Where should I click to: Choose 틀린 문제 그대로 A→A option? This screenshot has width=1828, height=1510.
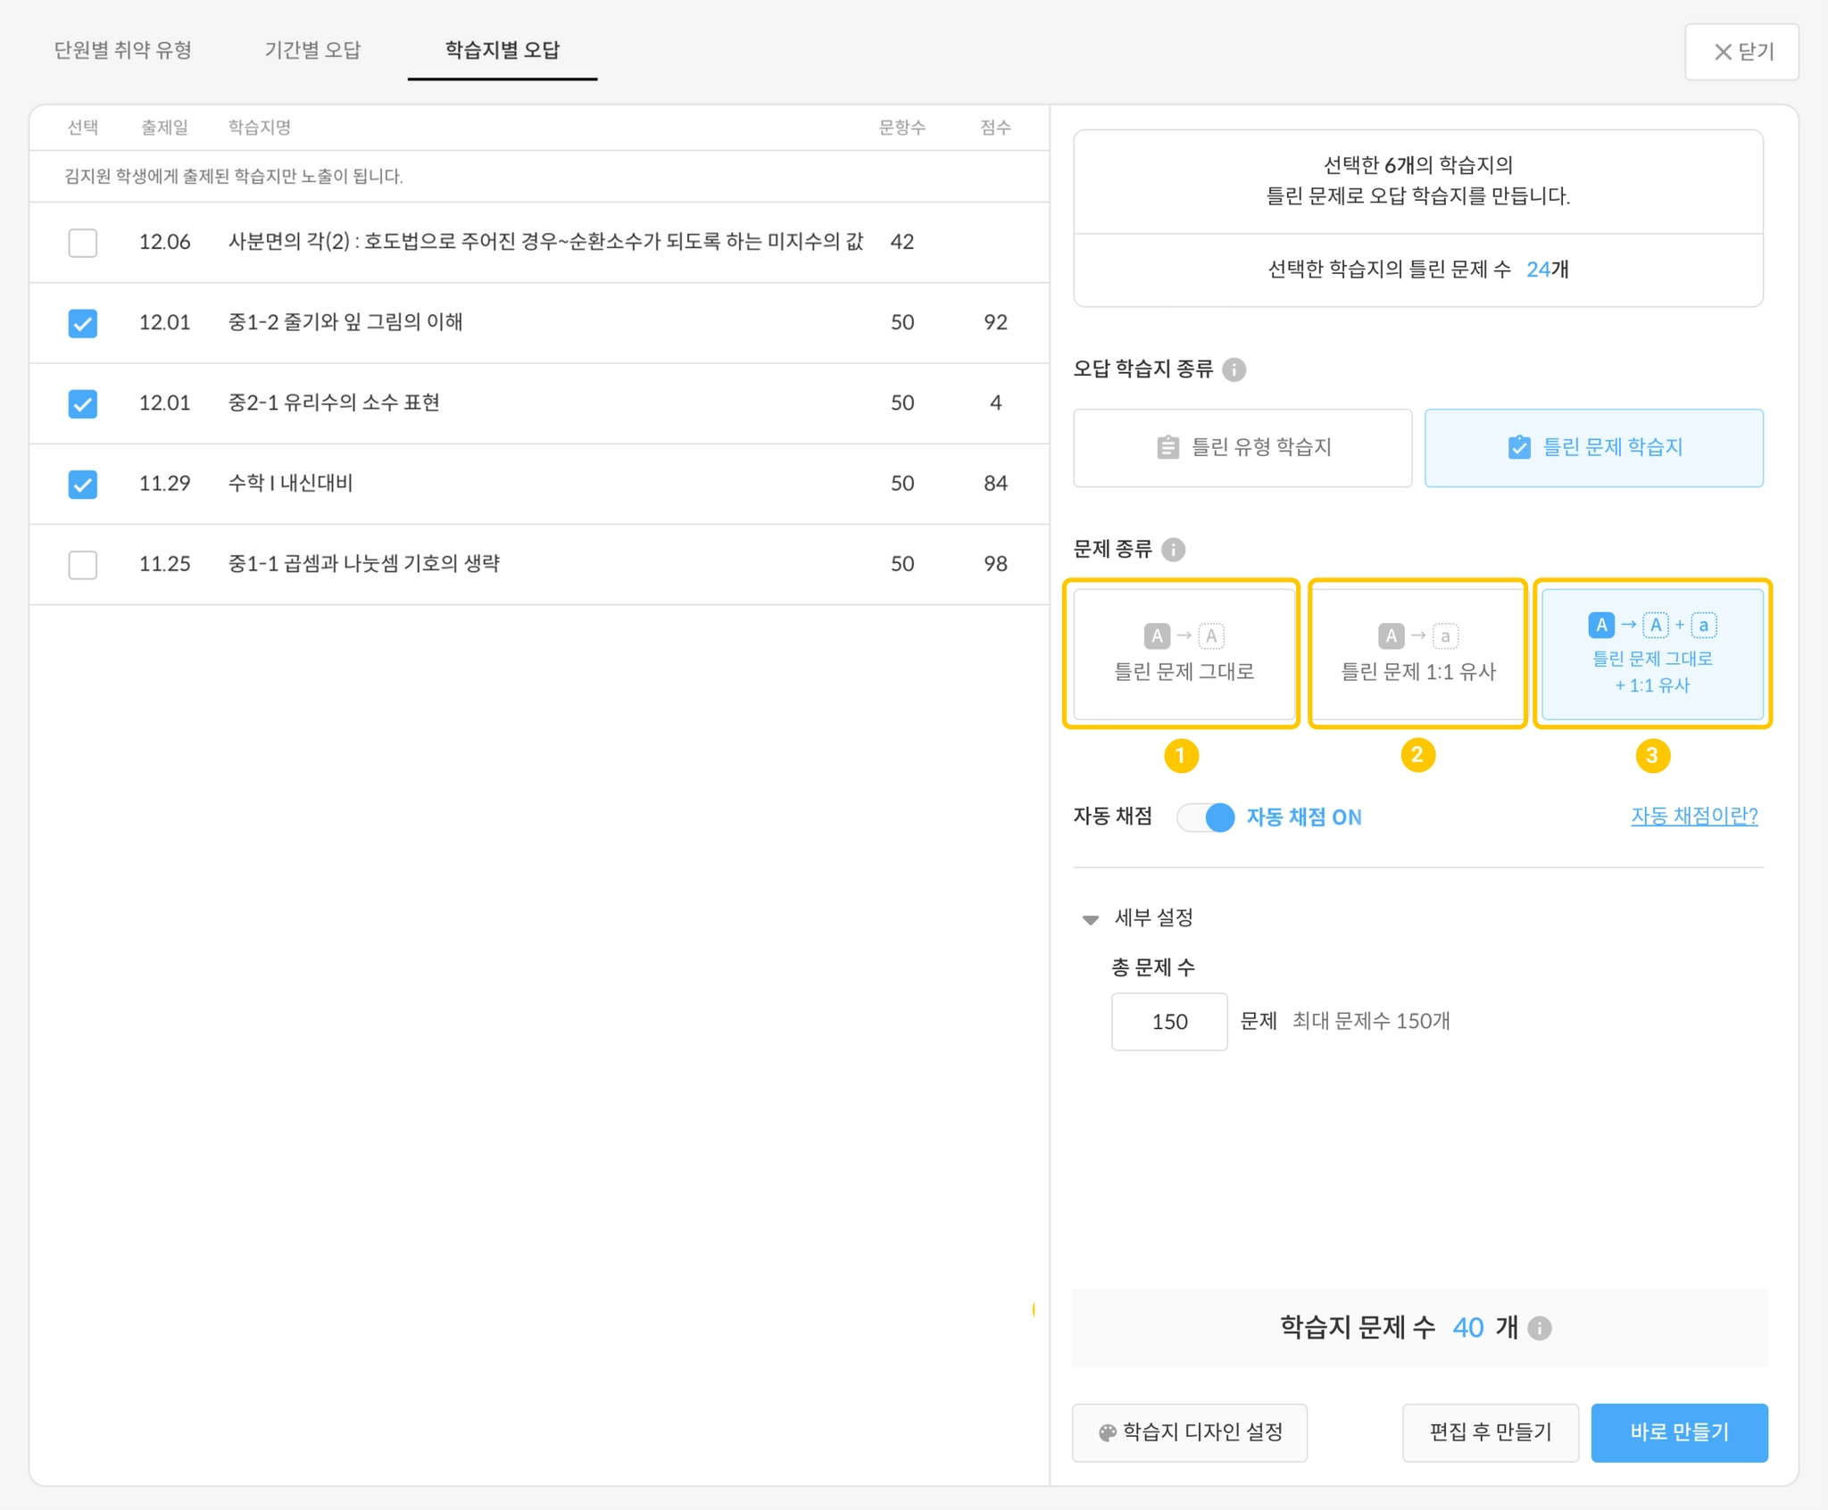(1184, 654)
